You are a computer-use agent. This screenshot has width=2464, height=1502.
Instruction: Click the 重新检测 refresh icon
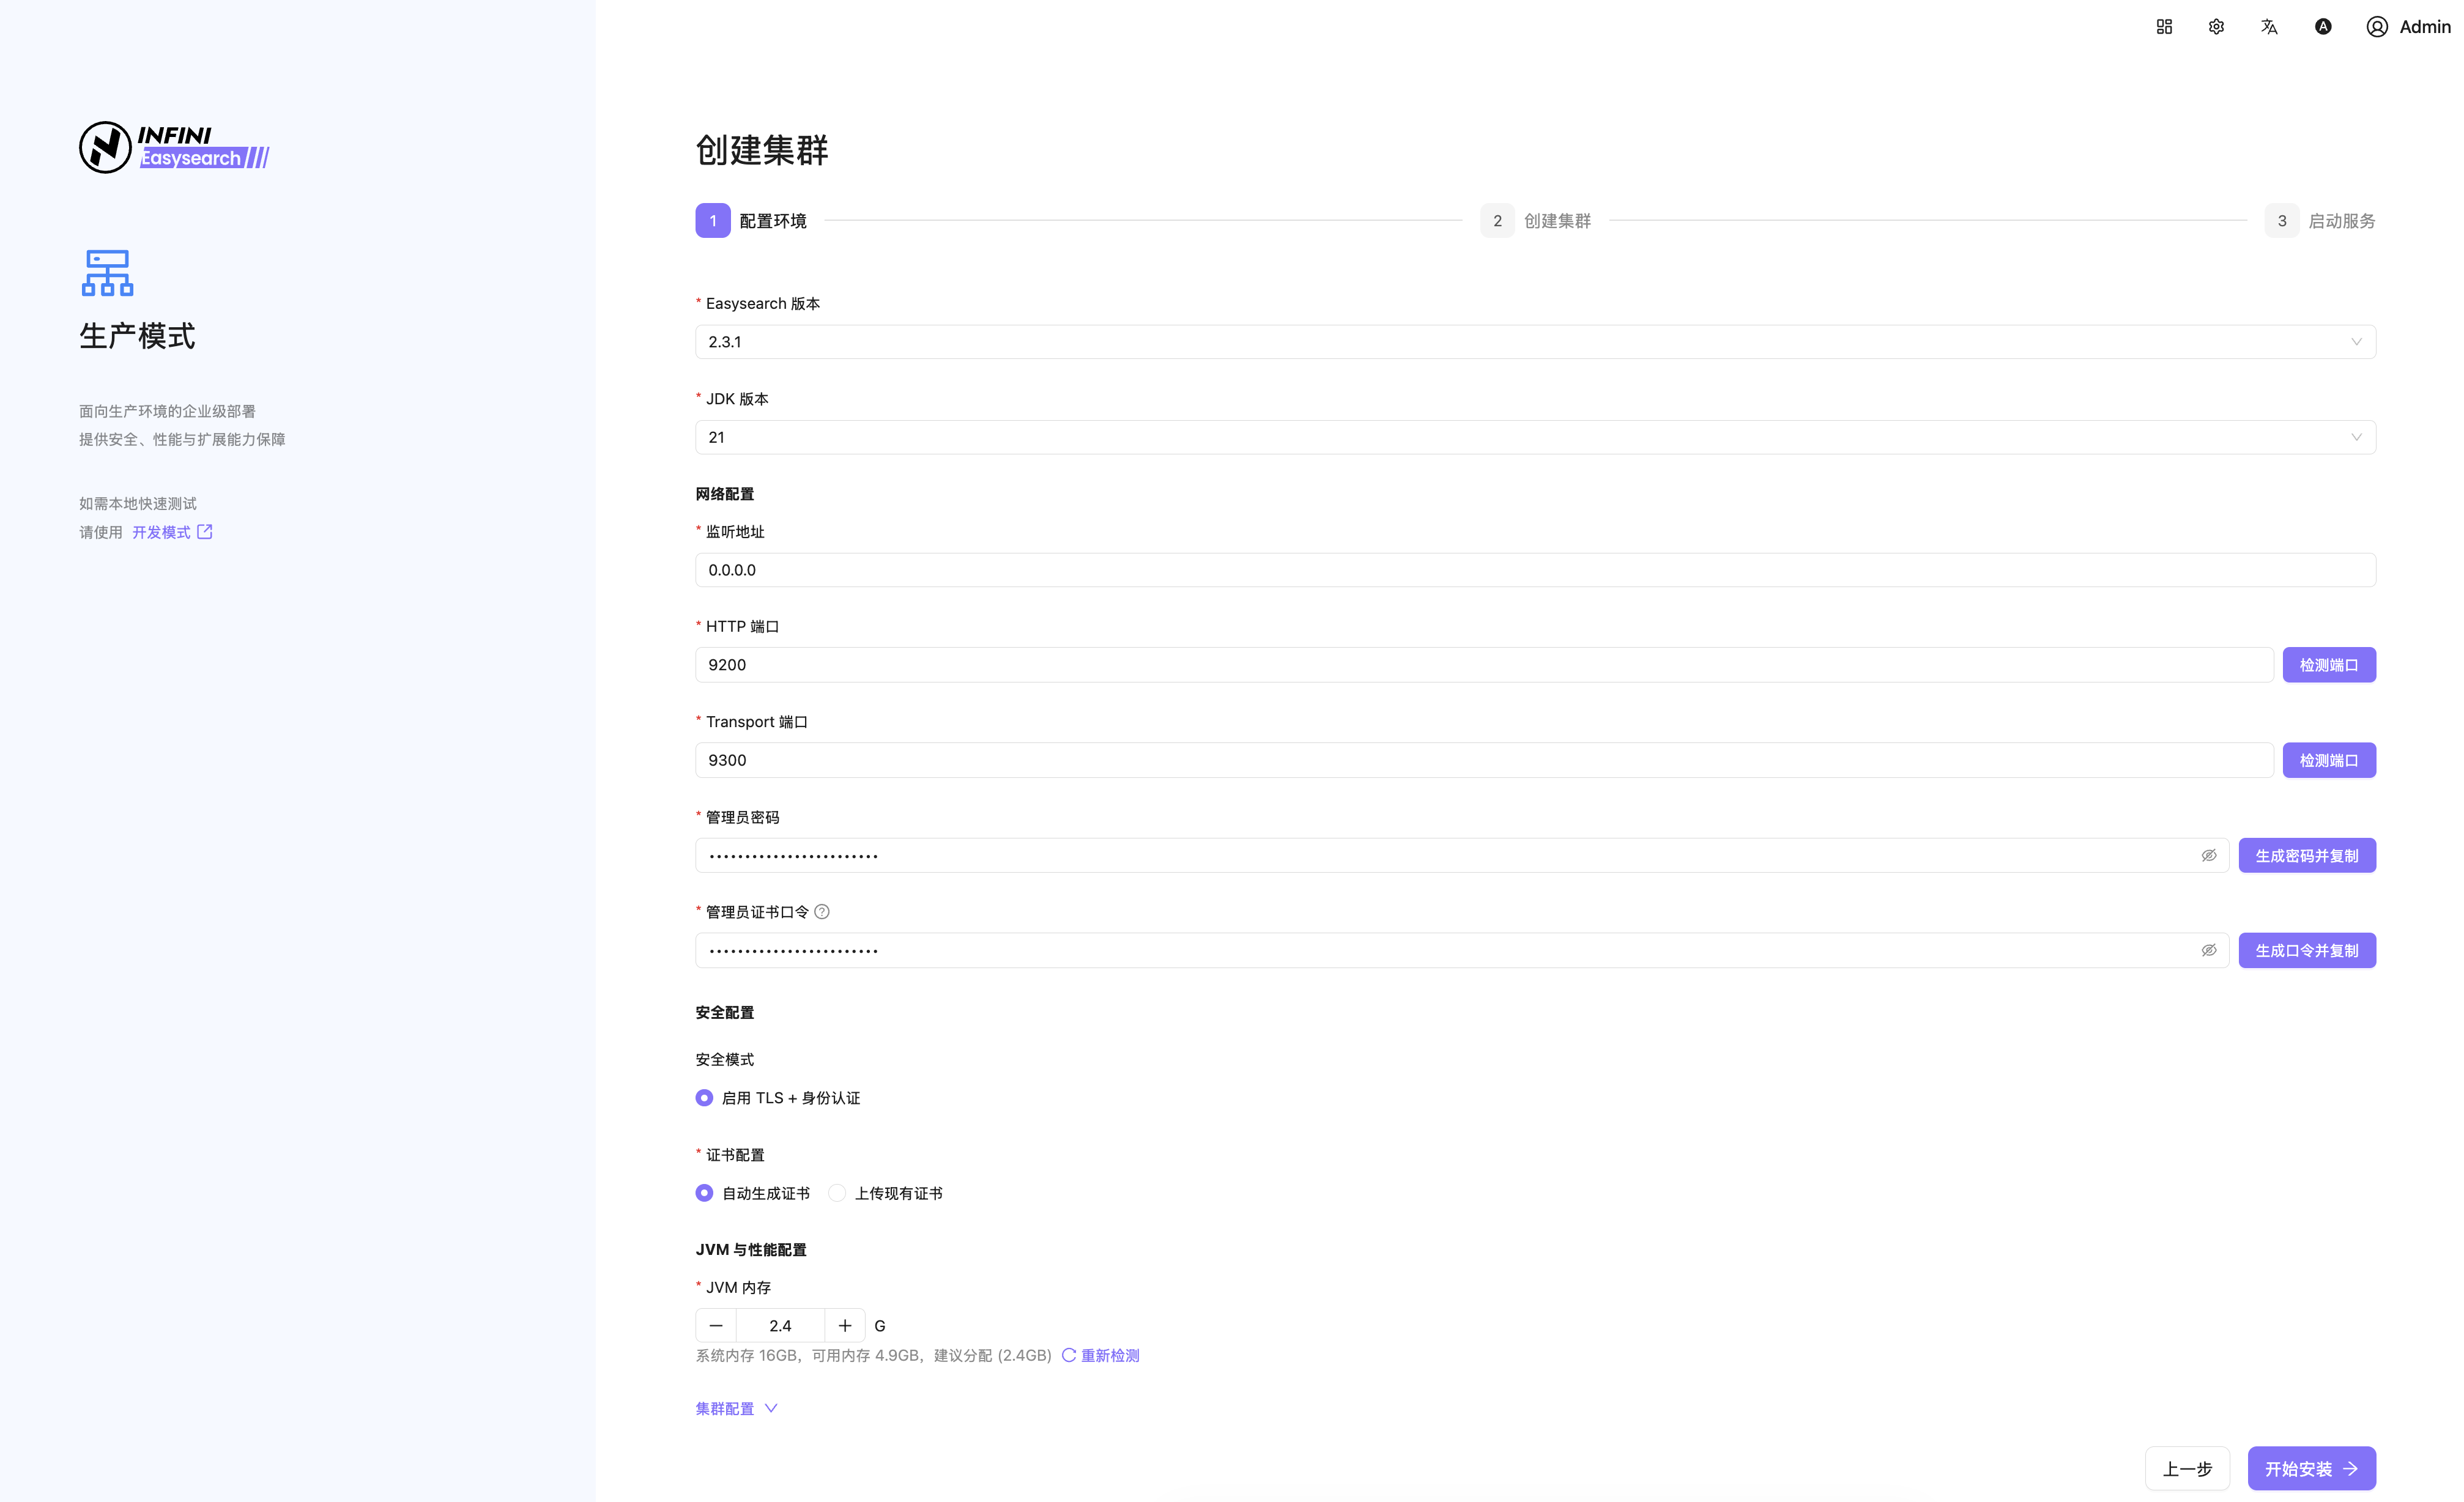pyautogui.click(x=1069, y=1355)
